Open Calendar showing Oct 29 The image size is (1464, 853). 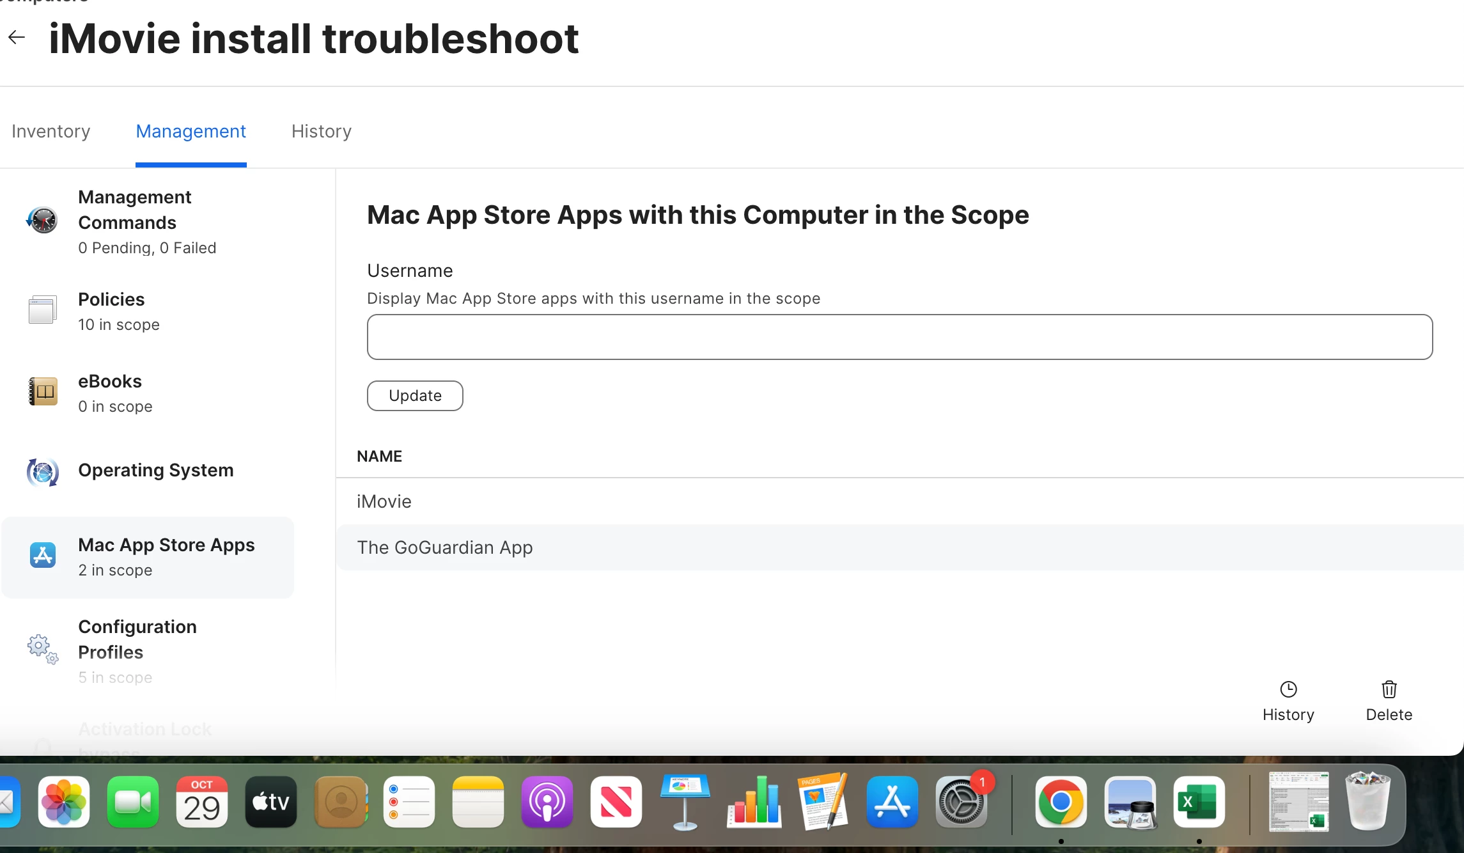pos(202,802)
